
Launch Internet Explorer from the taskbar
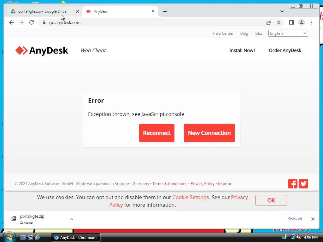[x=38, y=237]
